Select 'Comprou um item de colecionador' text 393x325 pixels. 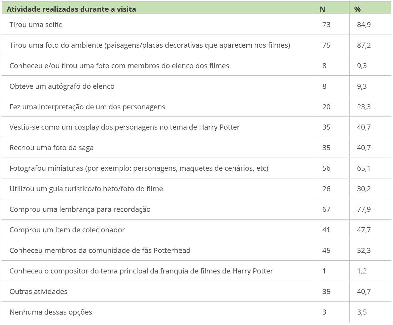(x=67, y=230)
